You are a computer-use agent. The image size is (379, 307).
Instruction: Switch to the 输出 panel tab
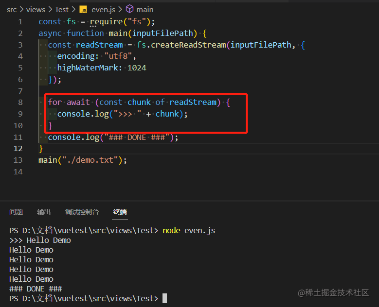(x=44, y=212)
